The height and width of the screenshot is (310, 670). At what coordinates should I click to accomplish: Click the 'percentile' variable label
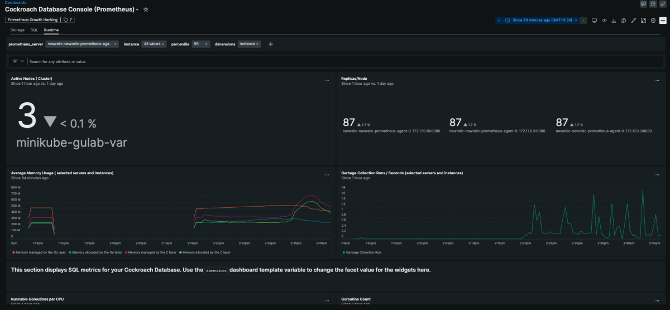click(180, 44)
